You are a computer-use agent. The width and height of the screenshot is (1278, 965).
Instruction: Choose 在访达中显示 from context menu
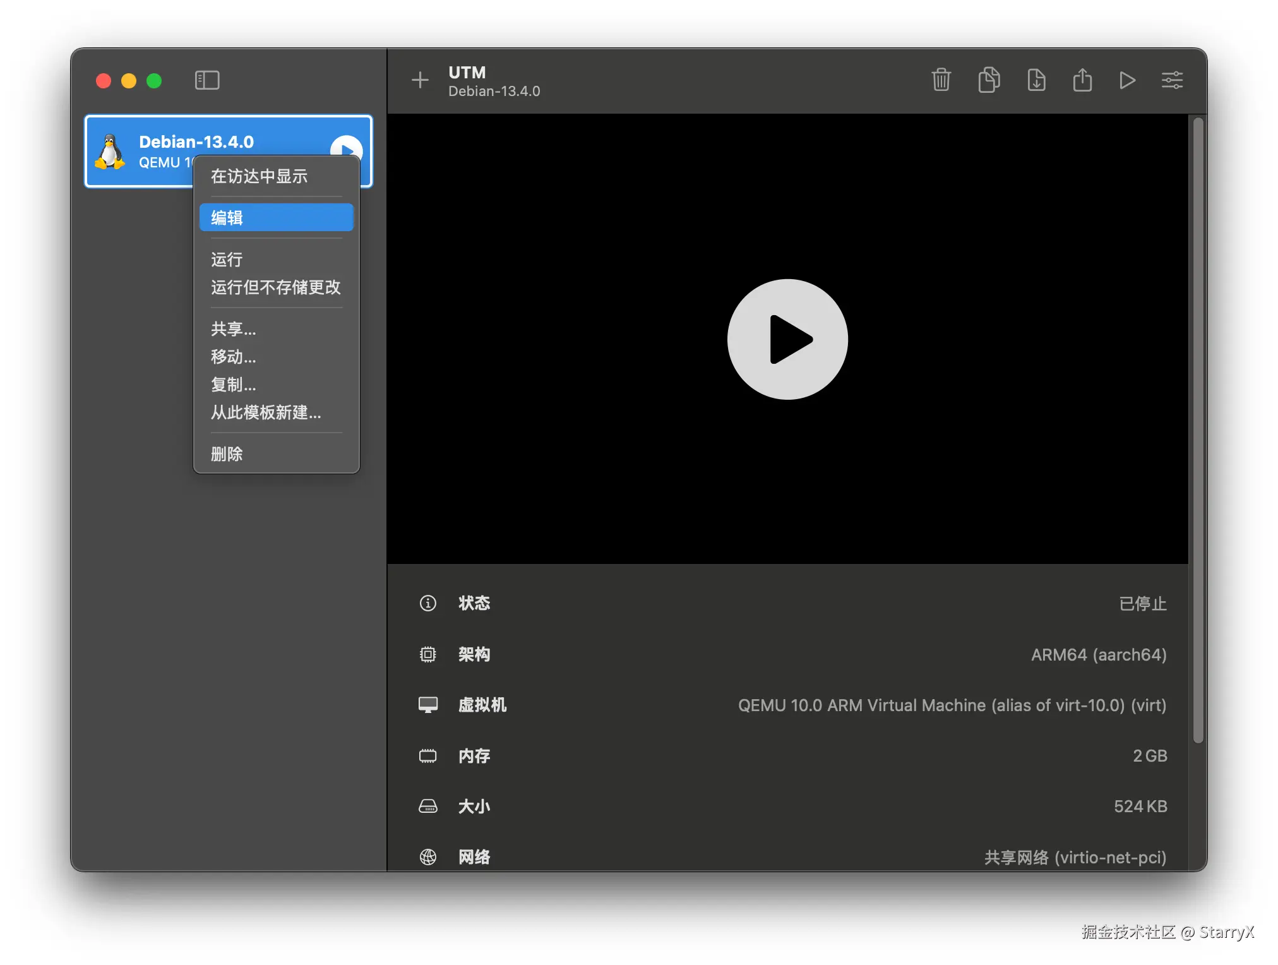[259, 176]
